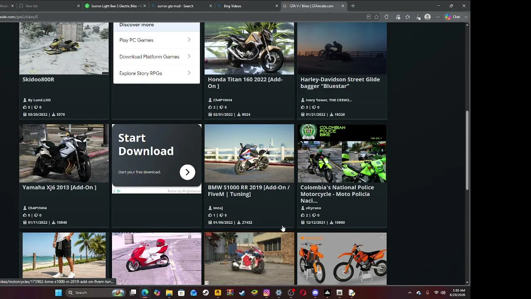Open Harley-Davidson Street Glide bagger title link
This screenshot has height=299, width=531.
pos(340,83)
